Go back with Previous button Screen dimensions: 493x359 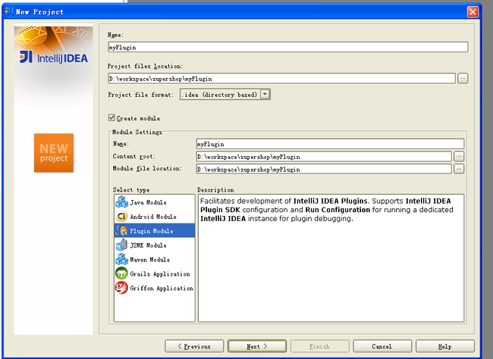194,346
